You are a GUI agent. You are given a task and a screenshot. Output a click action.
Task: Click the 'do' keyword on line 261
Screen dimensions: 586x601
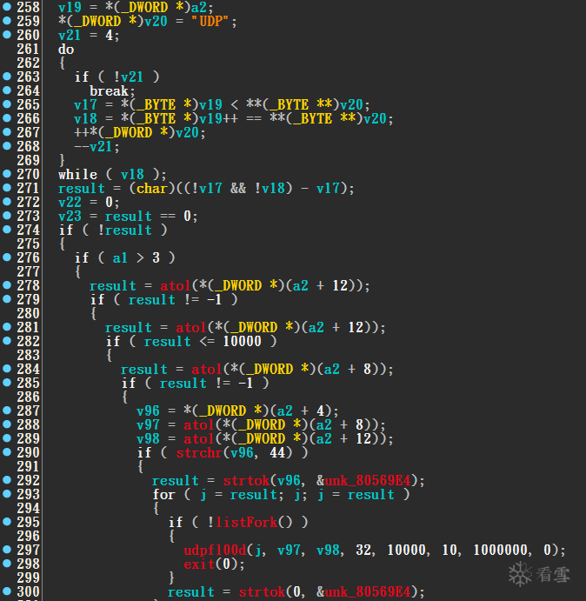click(x=66, y=49)
